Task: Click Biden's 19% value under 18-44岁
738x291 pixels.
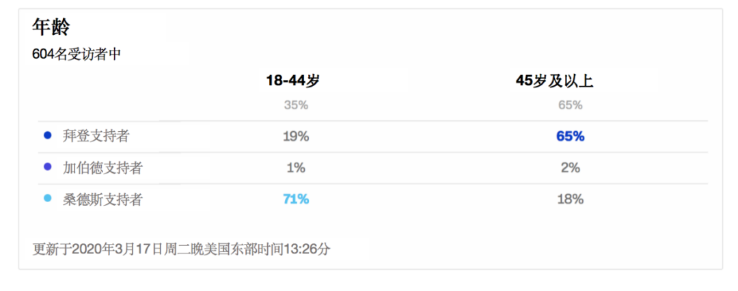Action: (296, 137)
